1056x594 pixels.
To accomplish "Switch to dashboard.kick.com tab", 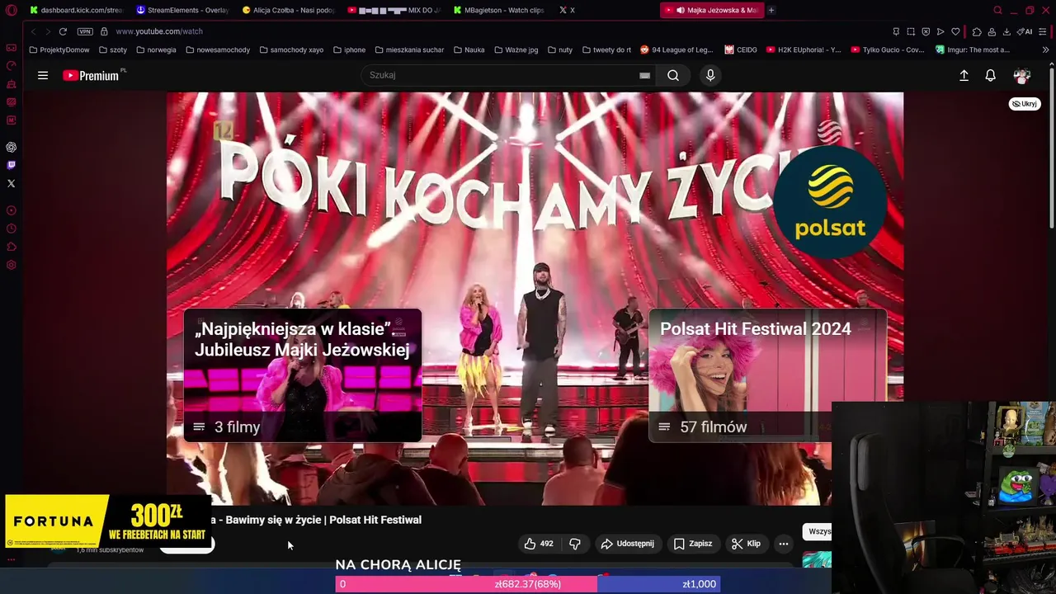I will pos(75,10).
